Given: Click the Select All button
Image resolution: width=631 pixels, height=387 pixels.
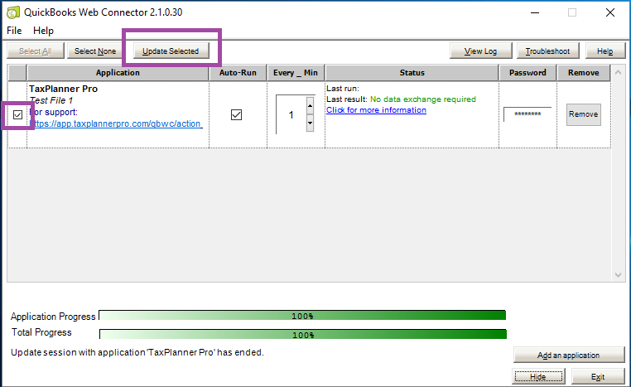Looking at the screenshot, I should pos(36,51).
